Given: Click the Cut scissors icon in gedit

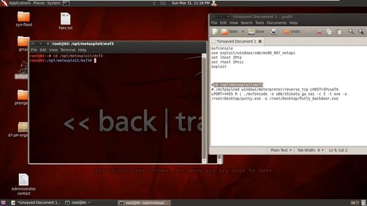Looking at the screenshot, I should point(319,32).
